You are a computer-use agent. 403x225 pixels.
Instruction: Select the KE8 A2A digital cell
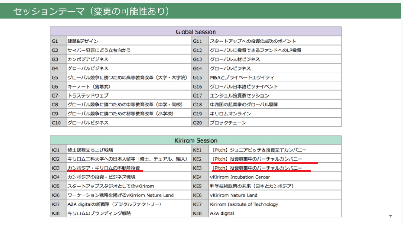point(222,213)
